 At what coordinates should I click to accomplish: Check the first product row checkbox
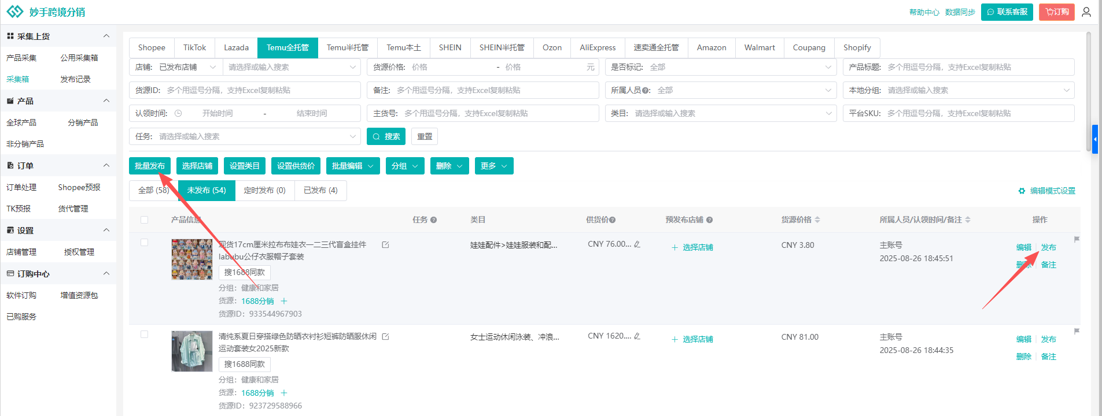click(x=145, y=243)
